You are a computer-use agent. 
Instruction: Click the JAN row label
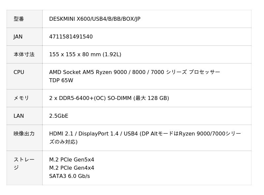[18, 37]
